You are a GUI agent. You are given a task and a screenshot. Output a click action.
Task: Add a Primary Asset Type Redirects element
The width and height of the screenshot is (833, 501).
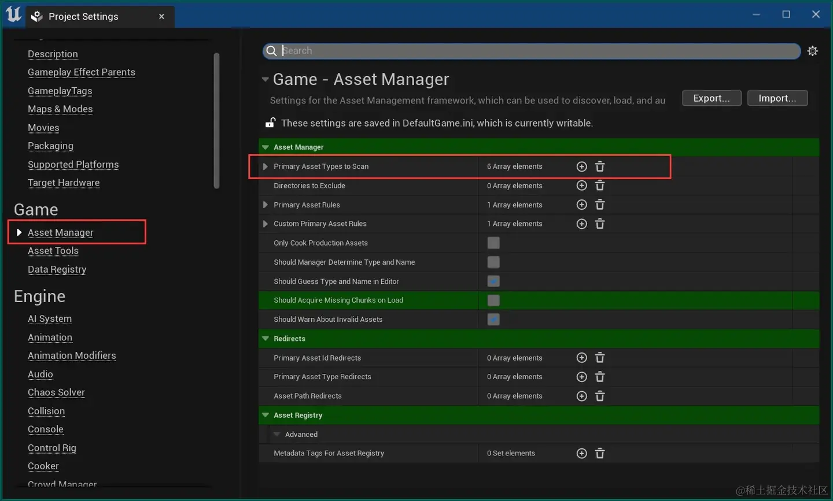582,377
